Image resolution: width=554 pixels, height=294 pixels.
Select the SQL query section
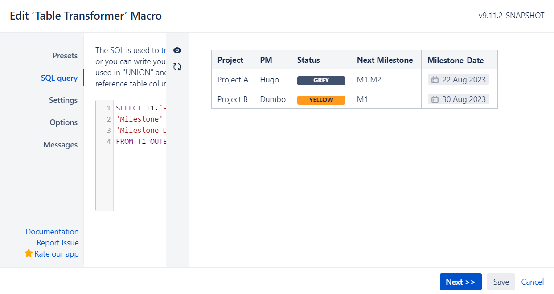[59, 78]
